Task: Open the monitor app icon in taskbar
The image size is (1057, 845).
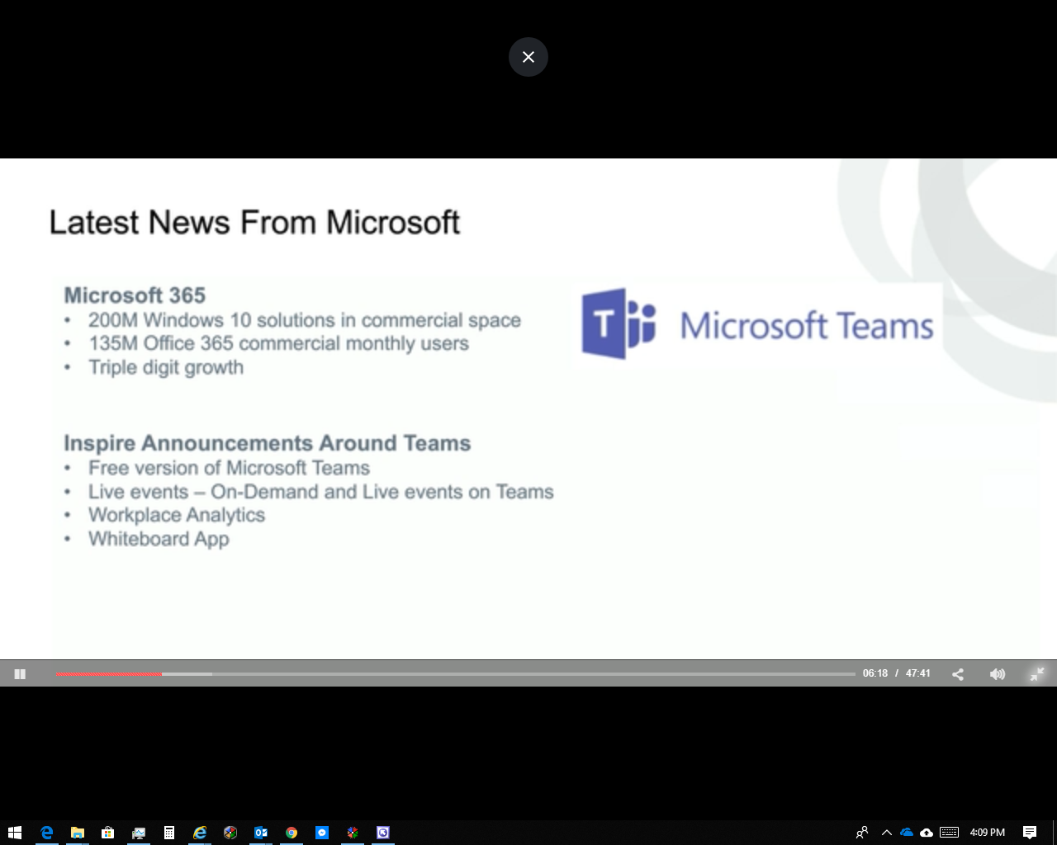Action: click(139, 833)
